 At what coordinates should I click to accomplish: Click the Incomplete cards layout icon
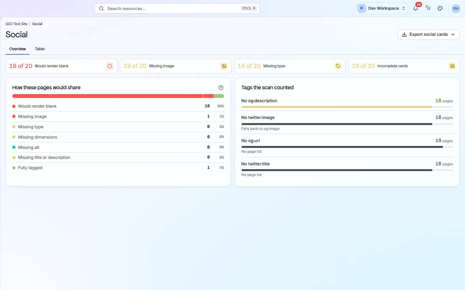452,66
